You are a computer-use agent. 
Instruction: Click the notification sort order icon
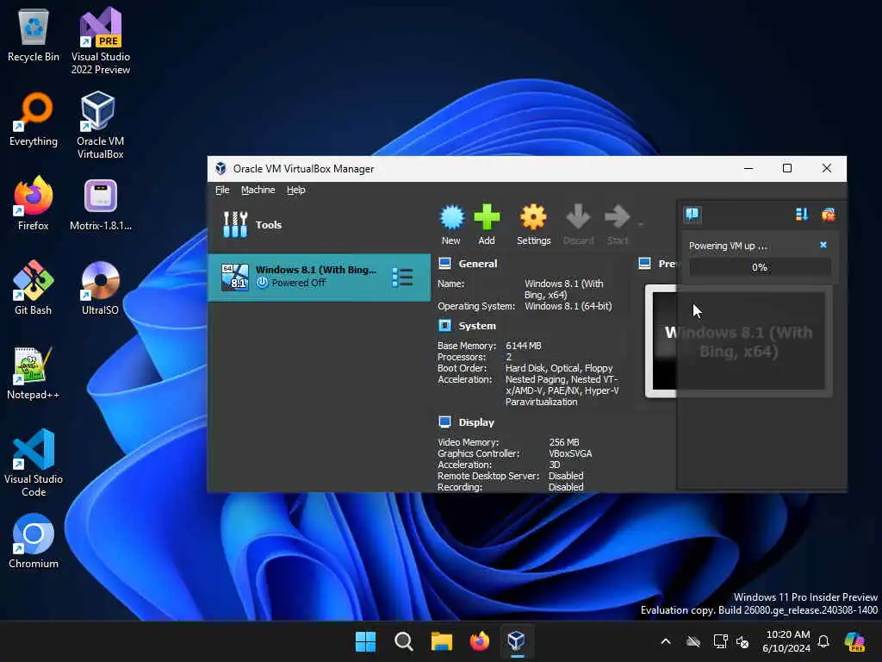(x=802, y=214)
